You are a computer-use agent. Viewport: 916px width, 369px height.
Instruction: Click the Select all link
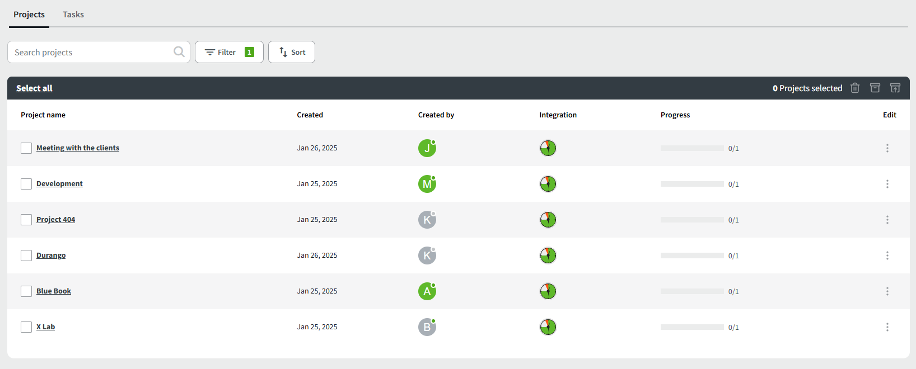34,88
